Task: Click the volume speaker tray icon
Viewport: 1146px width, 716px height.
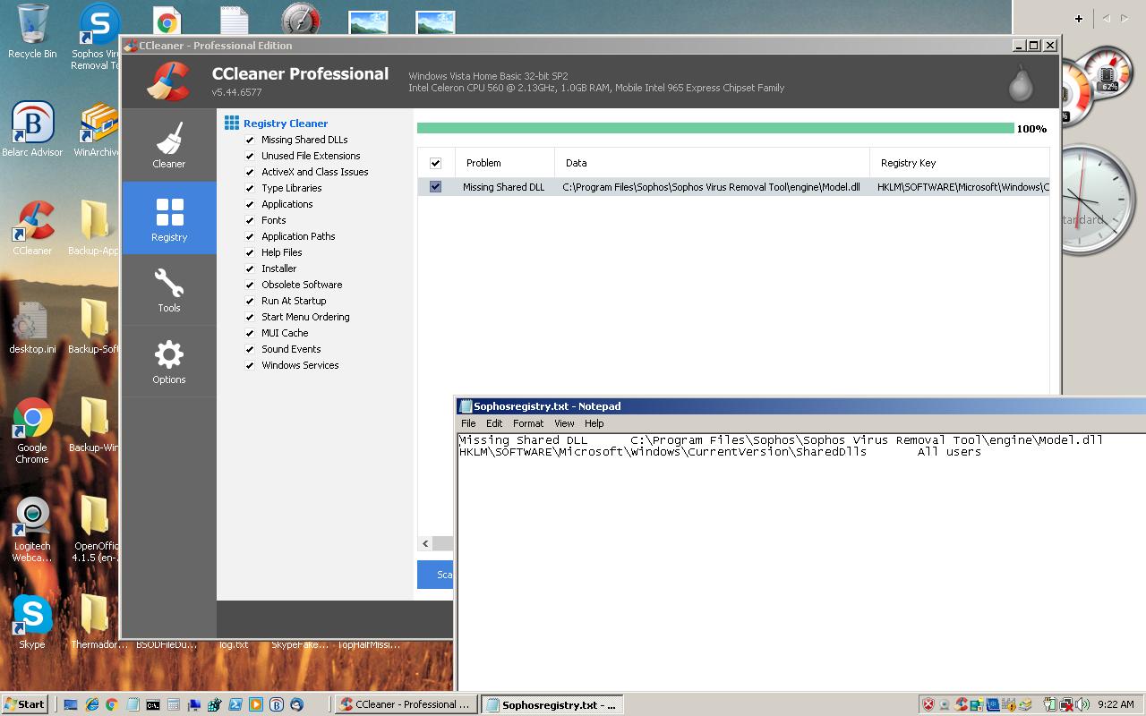Action: click(x=1082, y=704)
